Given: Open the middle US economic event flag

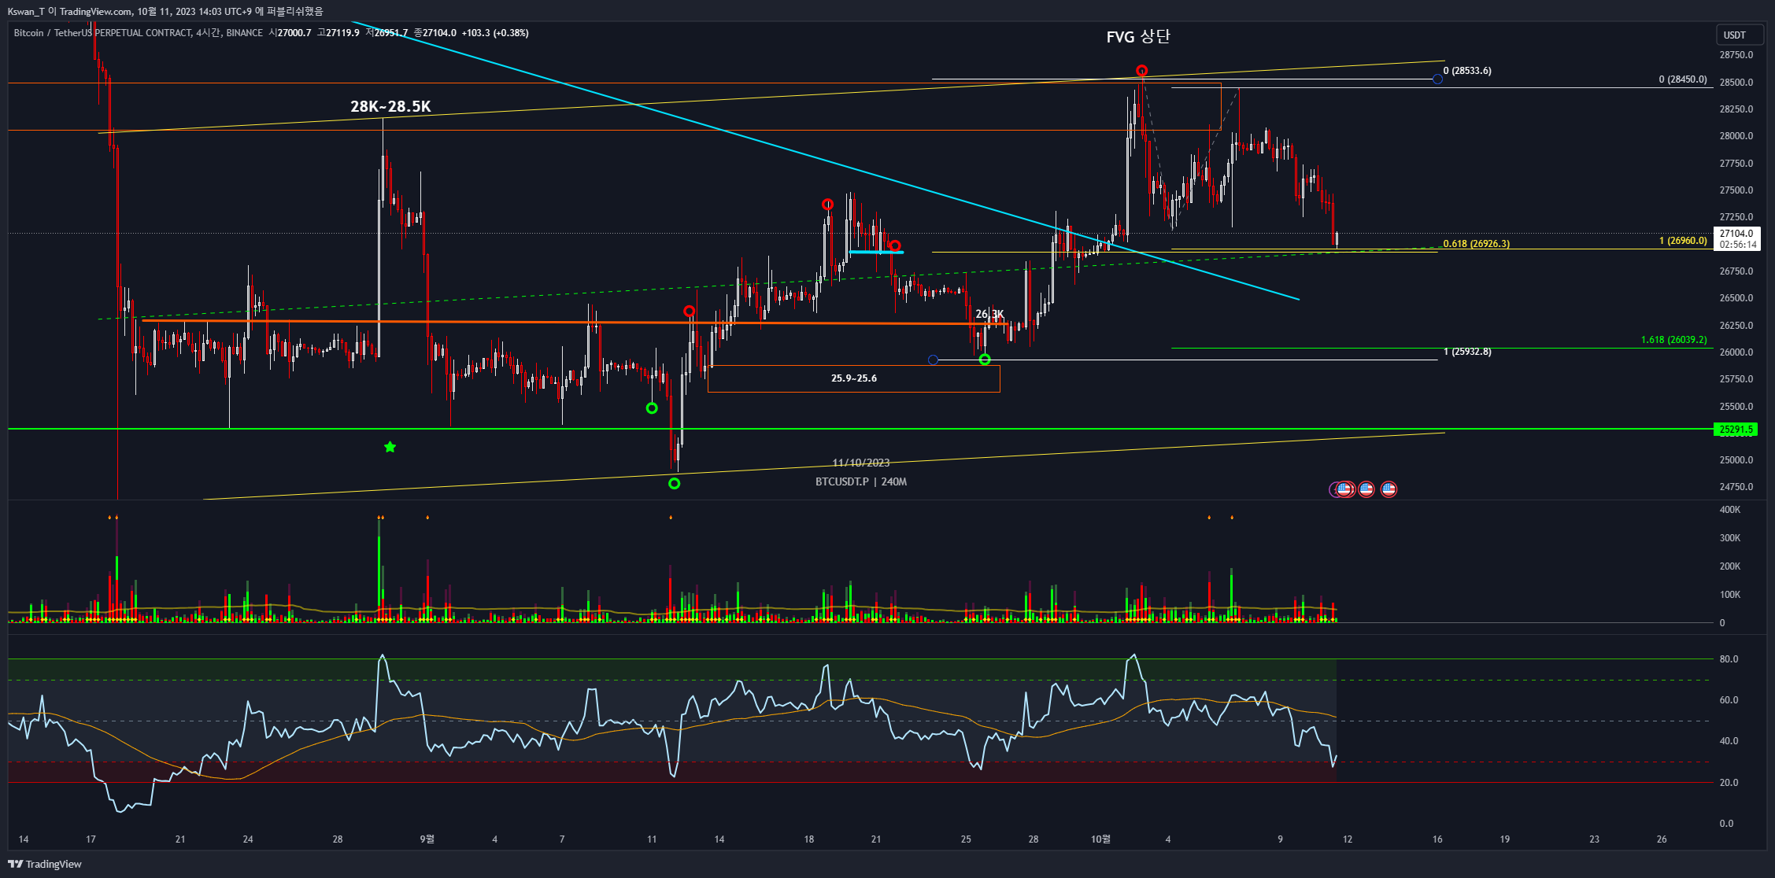Looking at the screenshot, I should point(1366,489).
